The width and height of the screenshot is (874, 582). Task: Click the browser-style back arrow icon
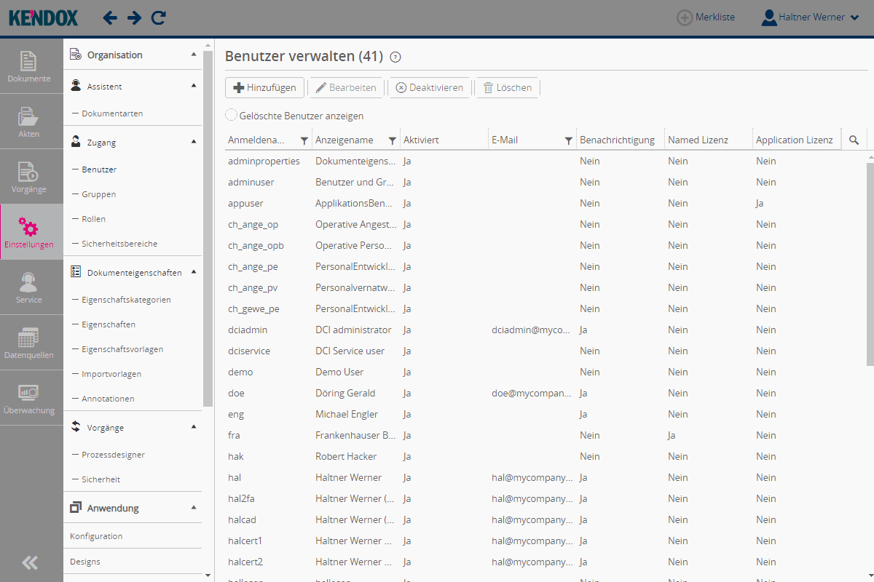(x=110, y=17)
